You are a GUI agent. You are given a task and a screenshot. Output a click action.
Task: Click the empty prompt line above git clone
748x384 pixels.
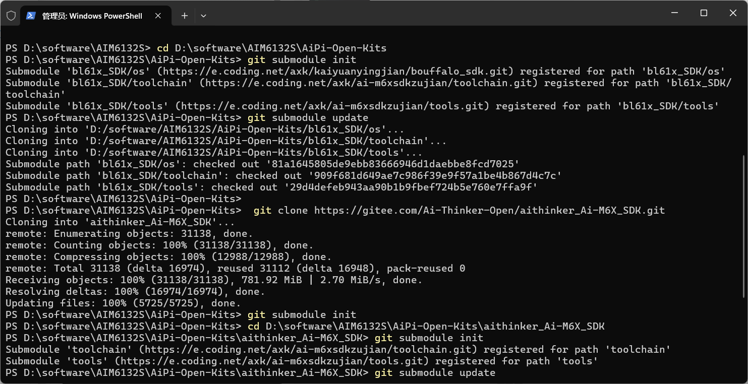124,199
